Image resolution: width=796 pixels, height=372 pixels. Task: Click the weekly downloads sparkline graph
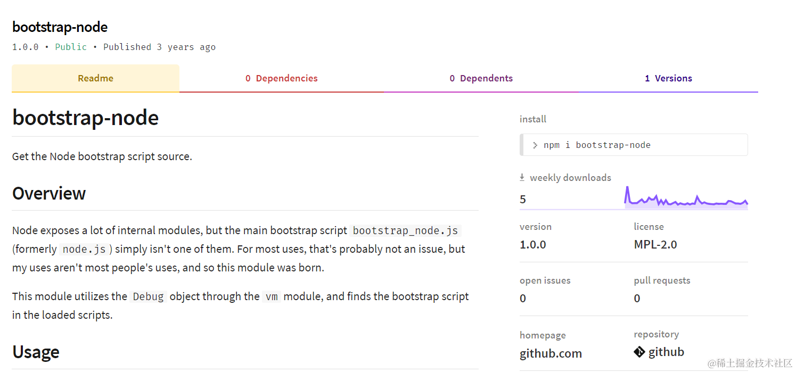[x=686, y=197]
